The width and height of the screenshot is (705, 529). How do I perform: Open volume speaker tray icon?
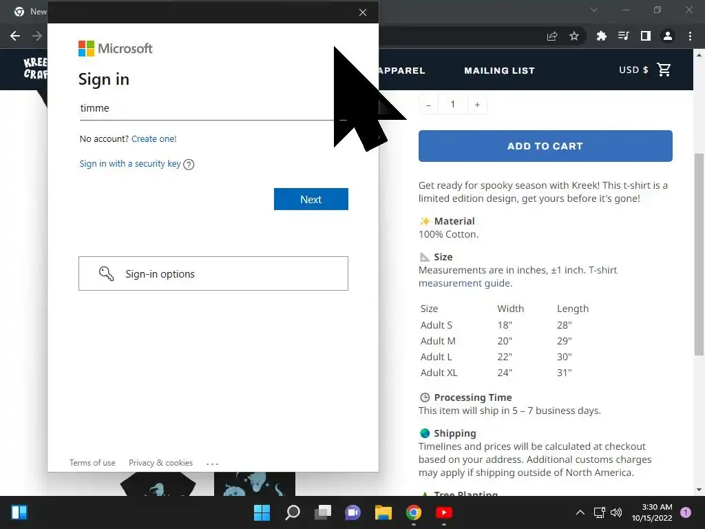pos(616,512)
